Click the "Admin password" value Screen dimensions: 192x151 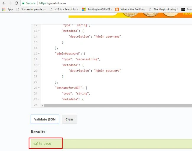click(x=108, y=71)
